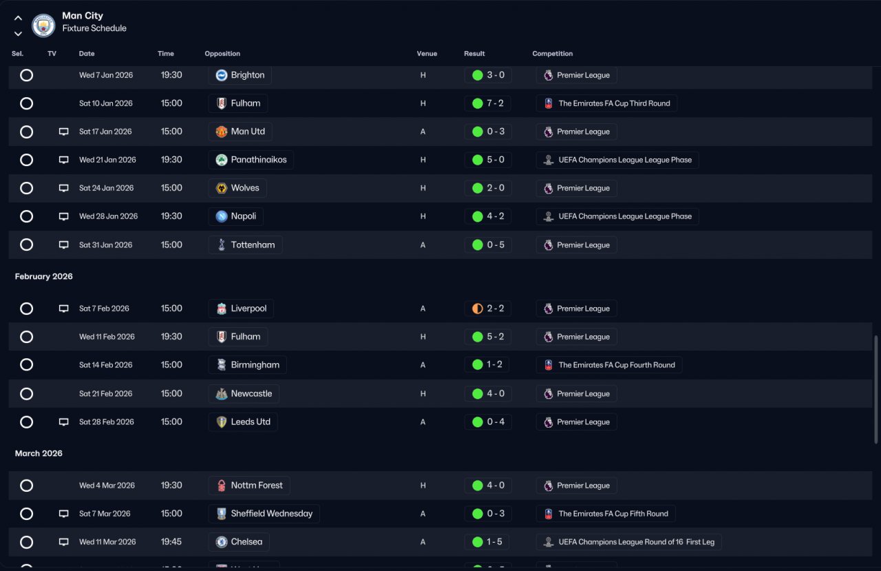The height and width of the screenshot is (571, 881).
Task: Go to previous team with up chevron
Action: [x=18, y=19]
